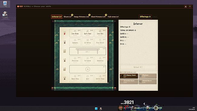Select the Swift Hand skill node
The width and height of the screenshot is (197, 111).
(87, 33)
